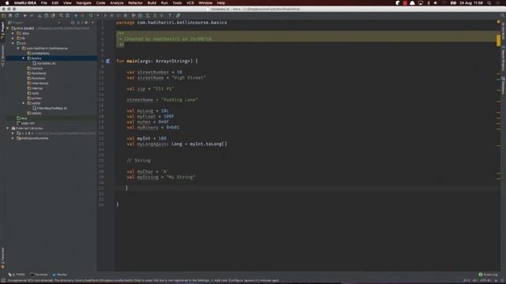Image resolution: width=506 pixels, height=284 pixels.
Task: Click the Cut scissors toolbar icon
Action: [40, 16]
